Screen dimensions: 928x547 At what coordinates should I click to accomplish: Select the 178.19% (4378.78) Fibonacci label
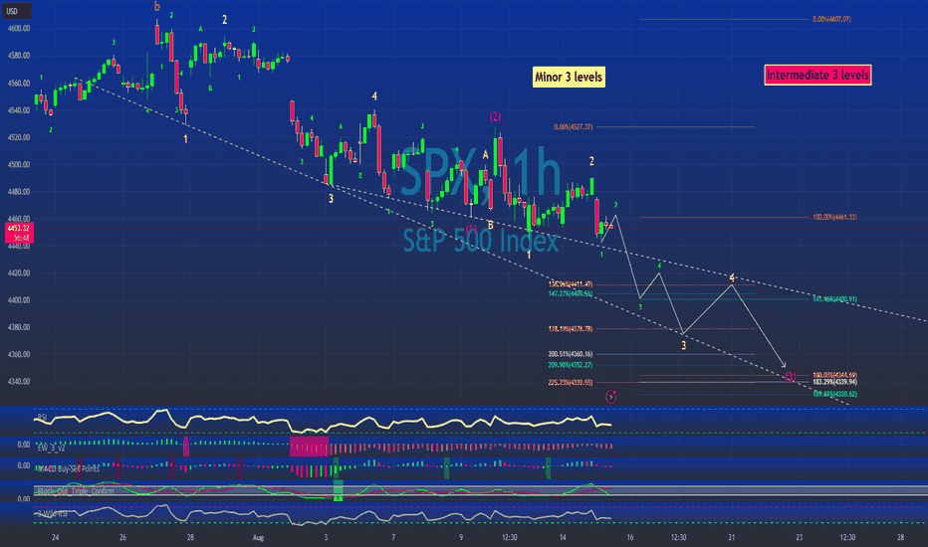click(x=570, y=329)
